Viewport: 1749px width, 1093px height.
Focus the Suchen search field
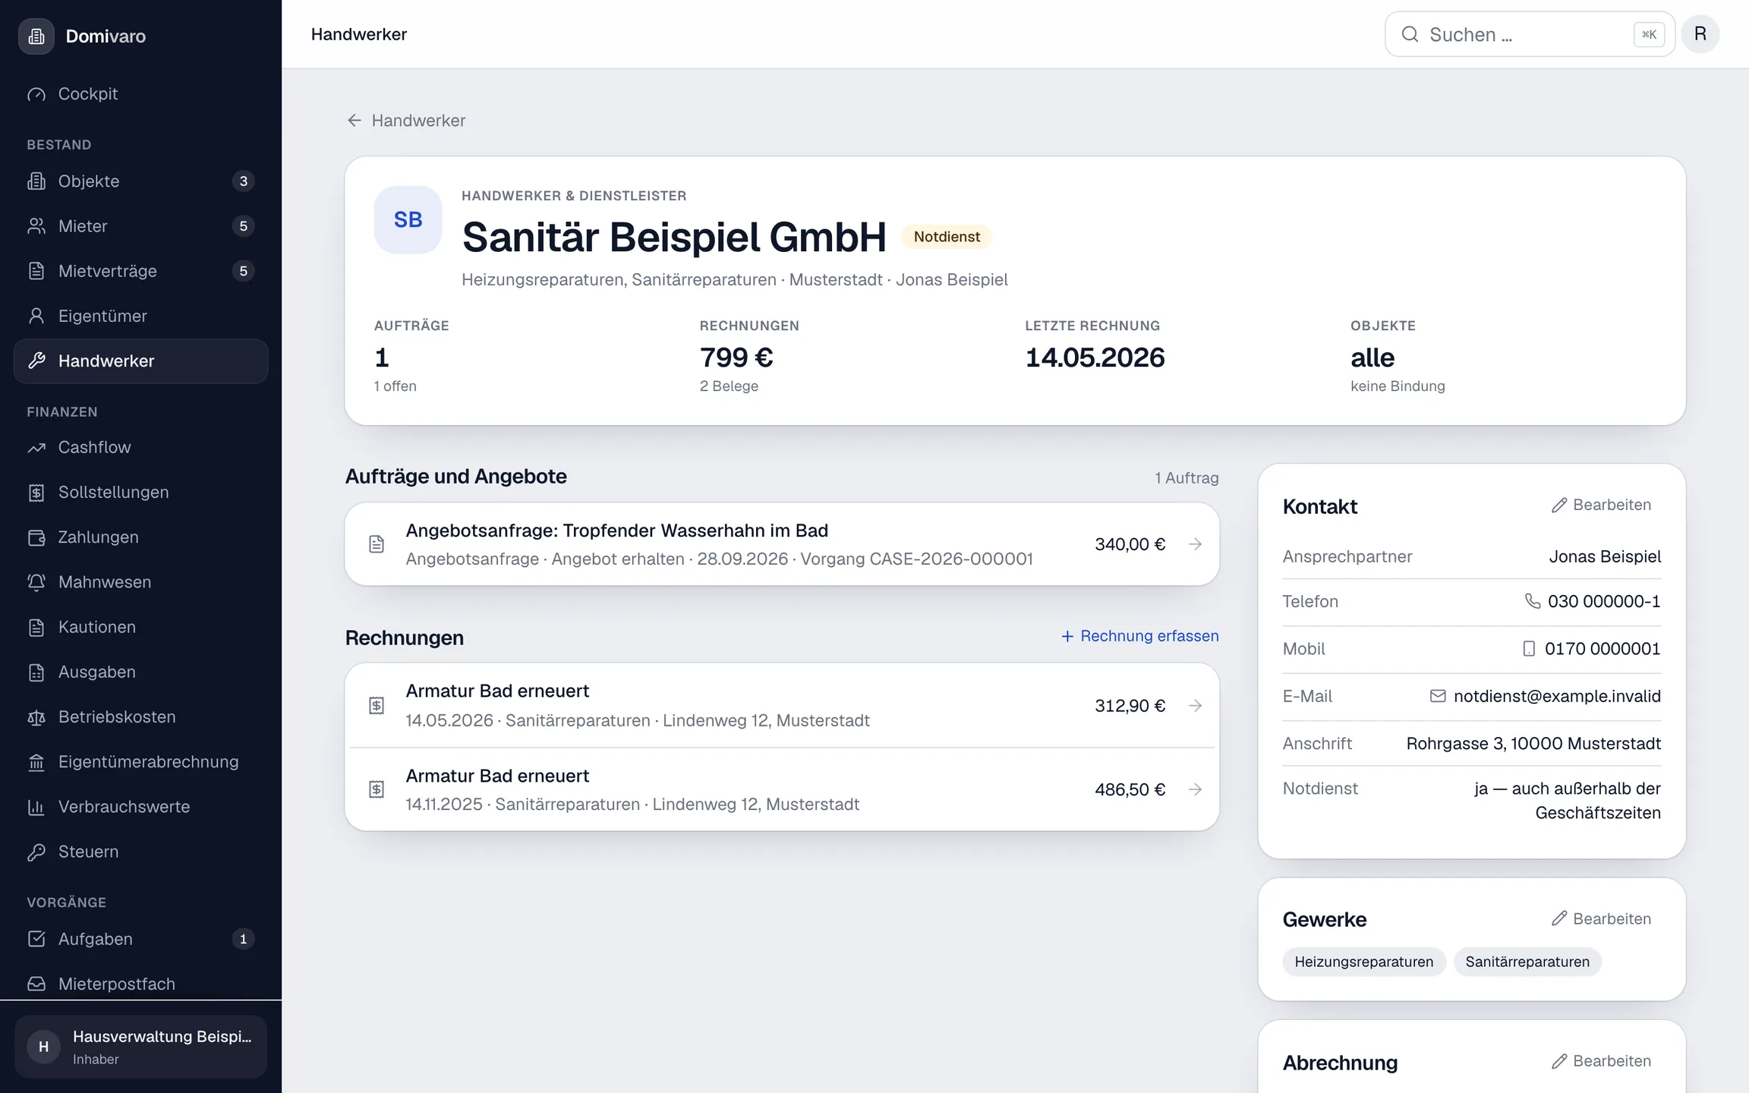[x=1530, y=34]
